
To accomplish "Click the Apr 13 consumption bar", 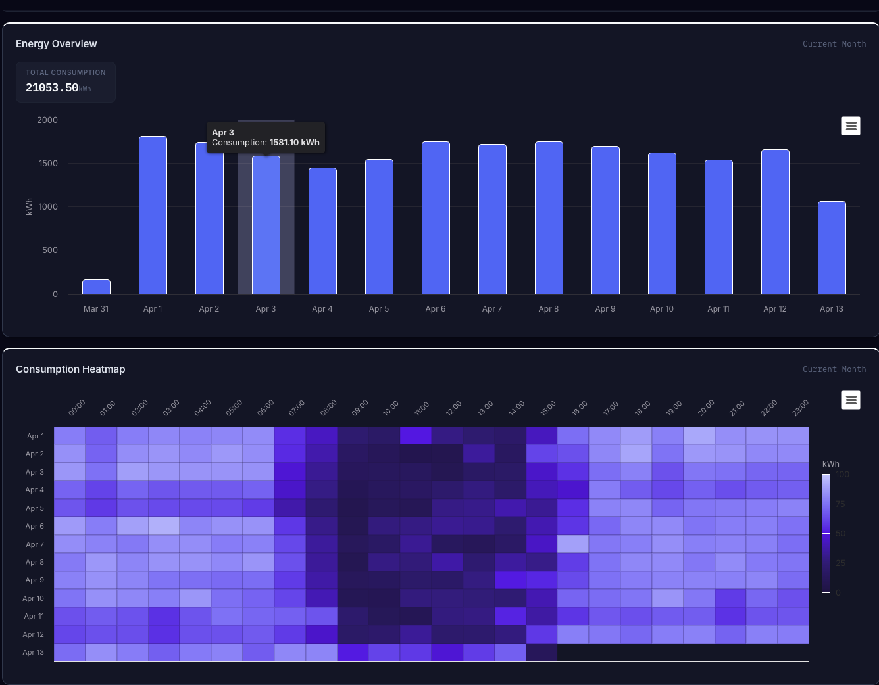I will pos(832,247).
